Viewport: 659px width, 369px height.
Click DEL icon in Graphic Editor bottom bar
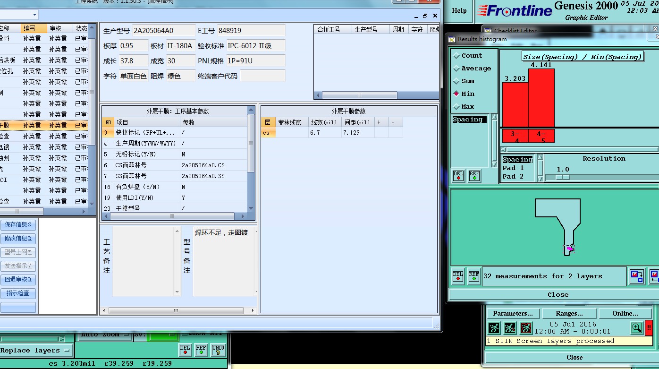[x=185, y=350]
